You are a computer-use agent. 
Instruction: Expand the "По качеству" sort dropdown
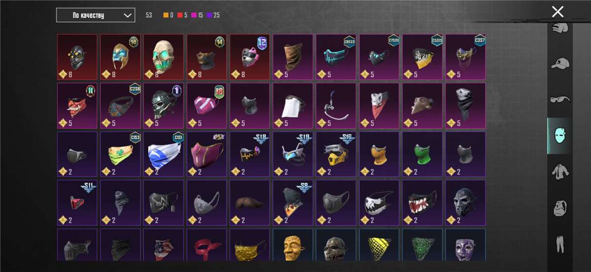click(96, 15)
